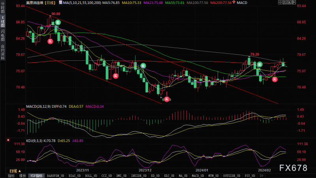Screen dimensions: 316x178
Task: Open 合约资料 contract info in sidebar
Action: coord(3,52)
